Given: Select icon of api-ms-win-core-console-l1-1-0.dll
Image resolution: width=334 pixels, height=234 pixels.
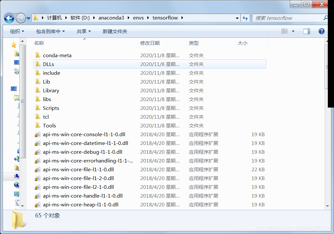Looking at the screenshot, I should [37, 134].
